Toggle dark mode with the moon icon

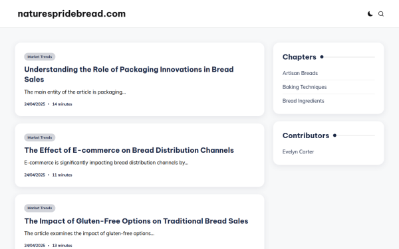click(370, 14)
